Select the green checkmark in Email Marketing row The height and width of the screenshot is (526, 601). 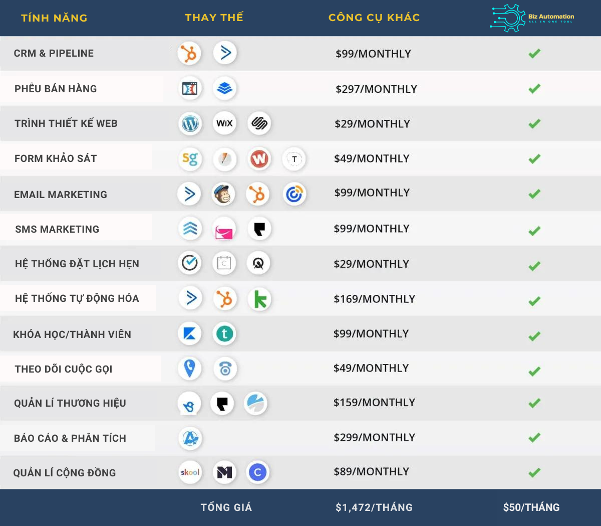(534, 194)
